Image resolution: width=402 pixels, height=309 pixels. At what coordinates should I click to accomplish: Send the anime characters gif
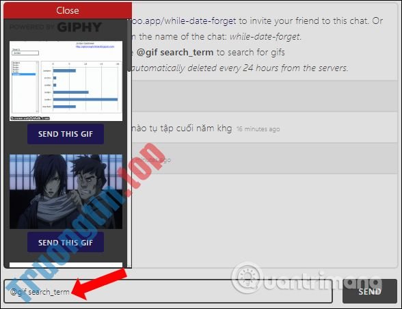(x=66, y=242)
